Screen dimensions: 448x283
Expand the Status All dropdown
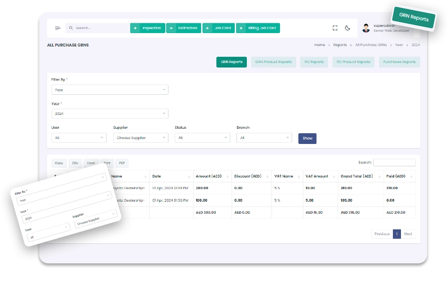click(202, 138)
